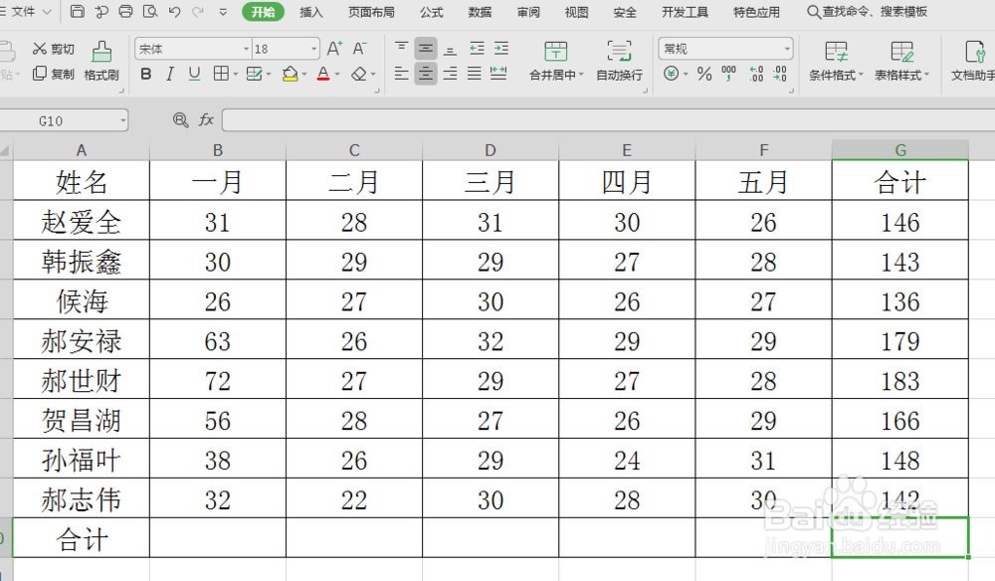Align text left

pyautogui.click(x=401, y=74)
